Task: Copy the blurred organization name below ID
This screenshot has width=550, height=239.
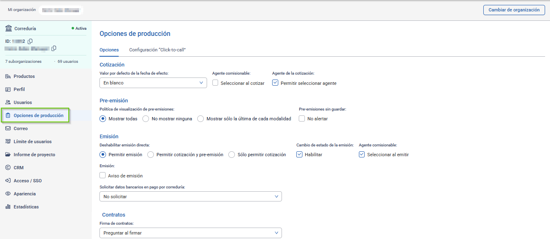Action: pos(54,49)
